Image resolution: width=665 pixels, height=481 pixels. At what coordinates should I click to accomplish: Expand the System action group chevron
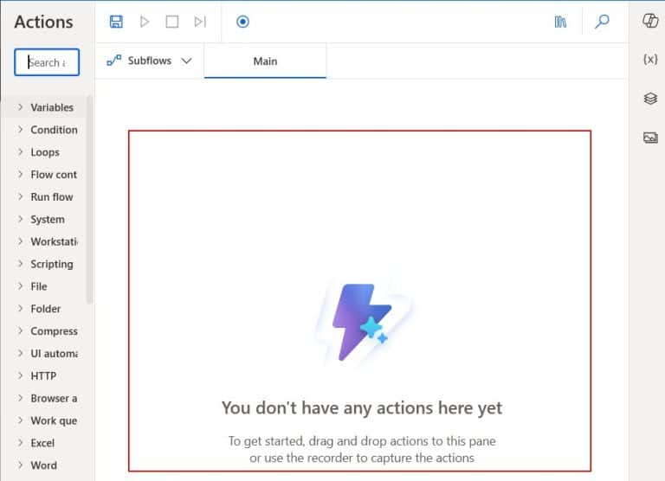click(x=20, y=219)
